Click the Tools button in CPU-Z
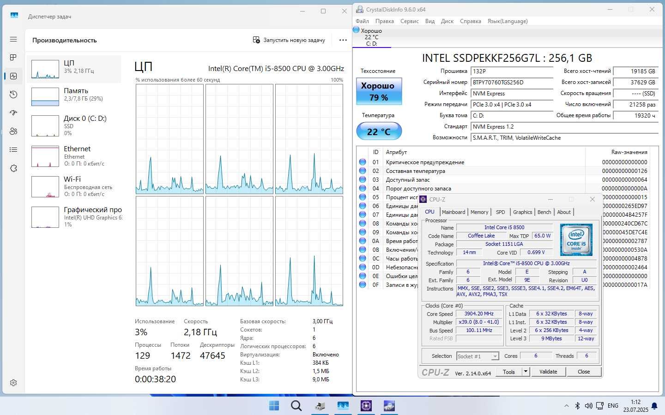 point(509,372)
